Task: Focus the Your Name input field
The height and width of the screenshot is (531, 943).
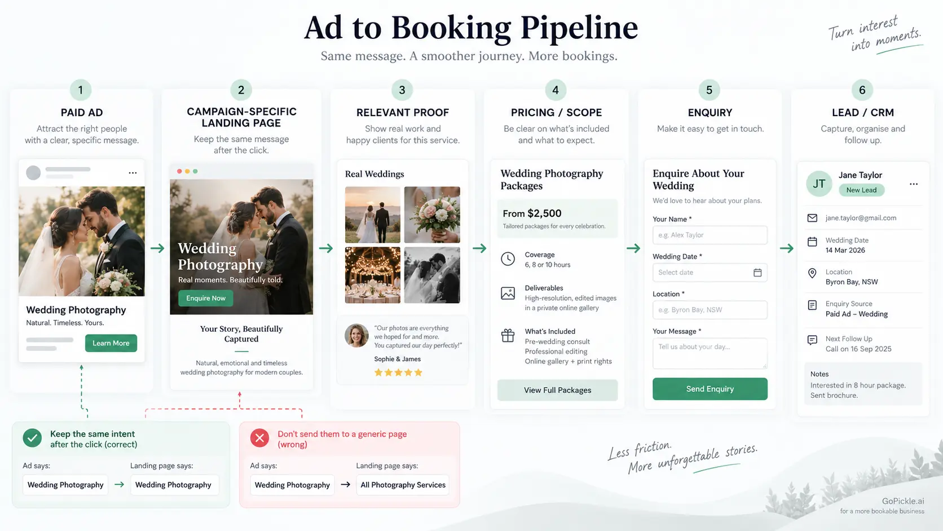Action: click(x=710, y=235)
